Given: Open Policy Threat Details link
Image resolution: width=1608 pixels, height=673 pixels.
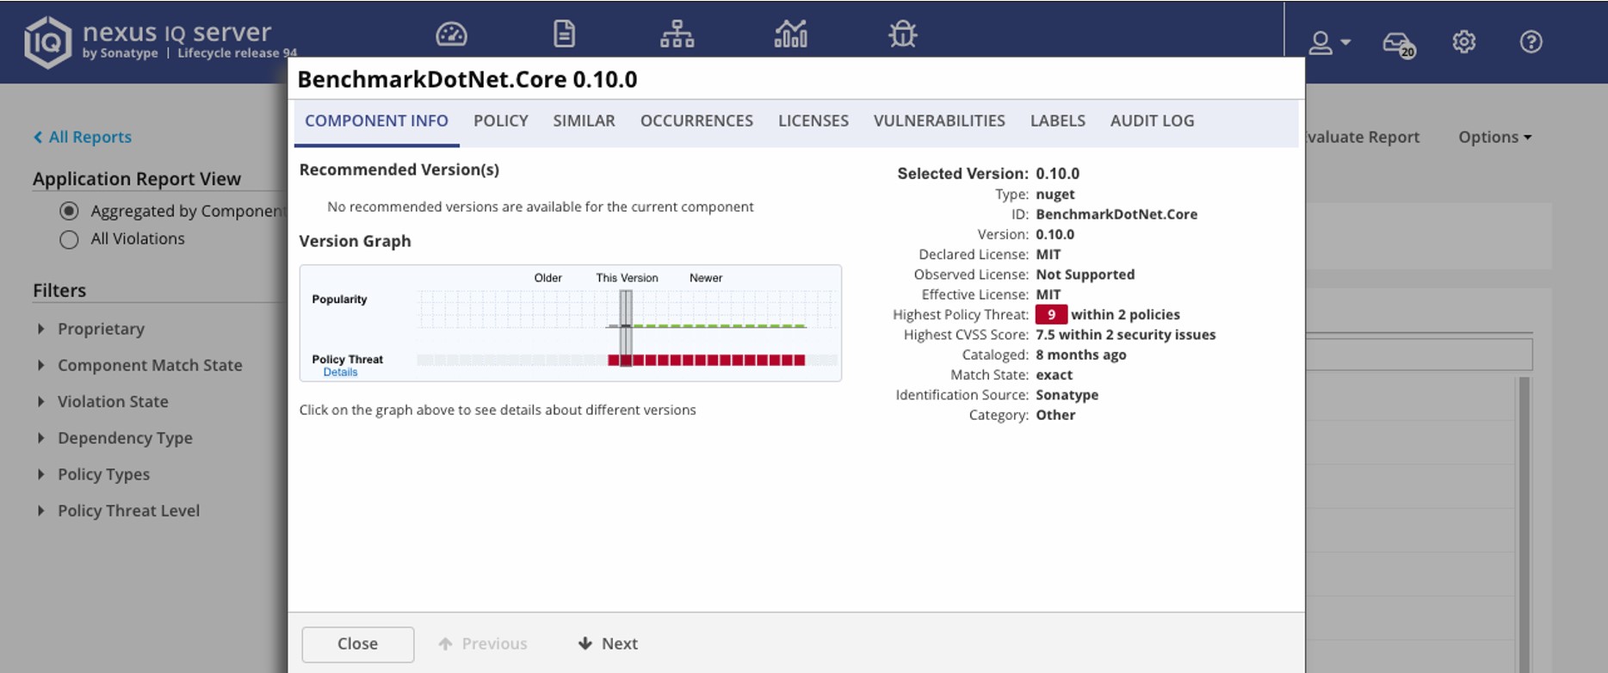Looking at the screenshot, I should coord(340,373).
